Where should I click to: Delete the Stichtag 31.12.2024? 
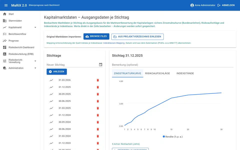(98, 115)
